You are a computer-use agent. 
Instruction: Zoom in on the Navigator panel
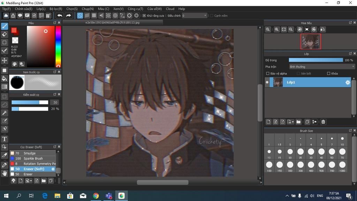point(276,29)
